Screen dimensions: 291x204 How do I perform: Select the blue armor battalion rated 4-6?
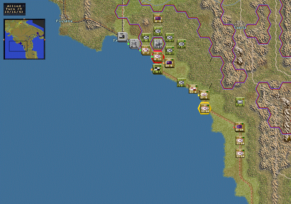pyautogui.click(x=158, y=18)
